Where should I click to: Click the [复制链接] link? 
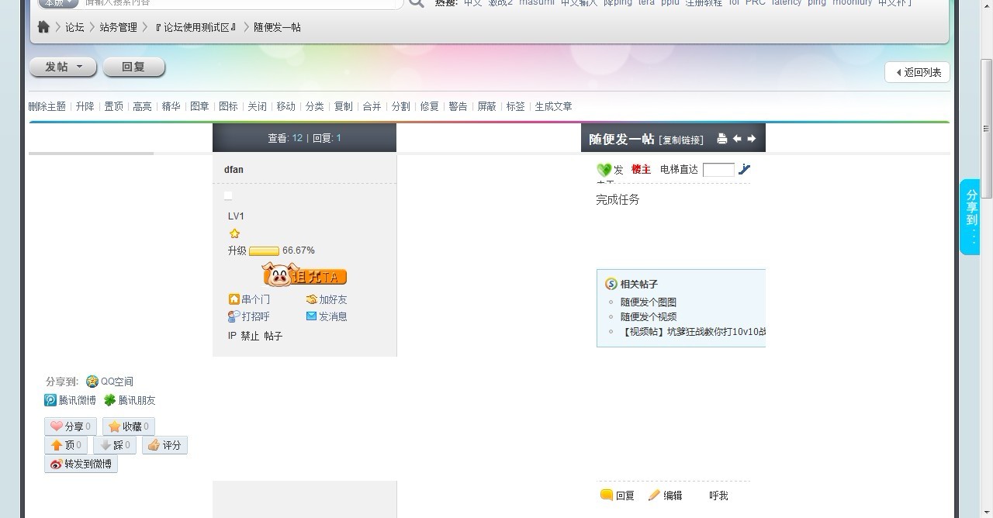point(681,140)
